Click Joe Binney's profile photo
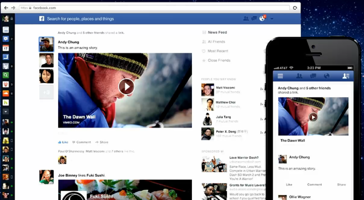The image size is (364, 200). pos(47,177)
